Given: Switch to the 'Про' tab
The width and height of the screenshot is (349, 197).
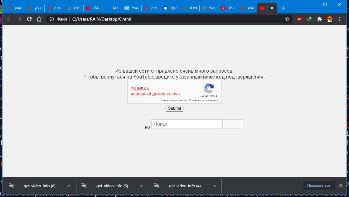Looking at the screenshot, I should 171,8.
